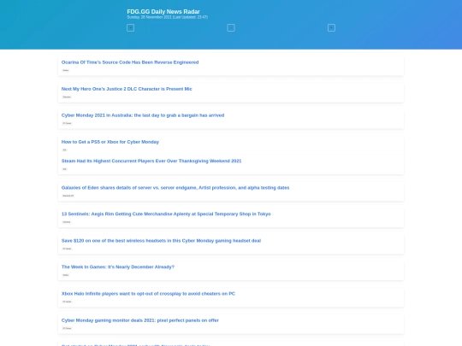Click source tag under Steam Concurrent Players headline

tap(64, 169)
